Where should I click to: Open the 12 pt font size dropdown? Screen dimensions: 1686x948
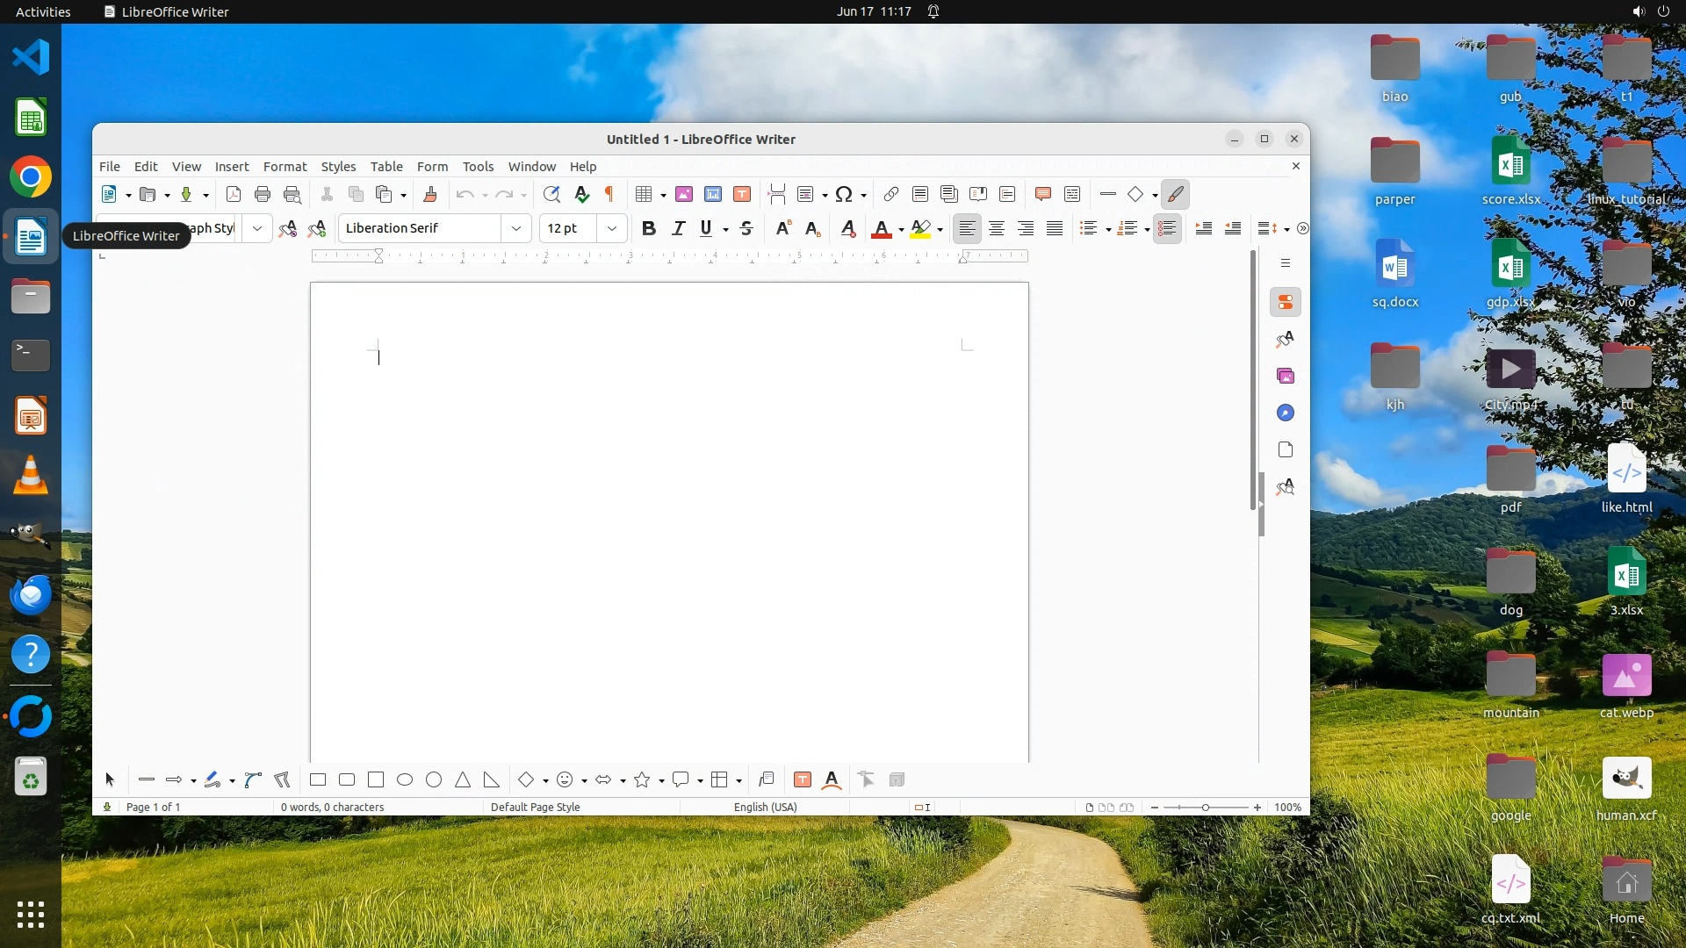click(612, 229)
